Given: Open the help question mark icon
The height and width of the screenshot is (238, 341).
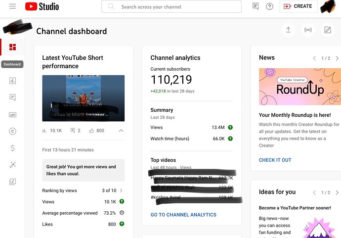Looking at the screenshot, I should pos(269,6).
